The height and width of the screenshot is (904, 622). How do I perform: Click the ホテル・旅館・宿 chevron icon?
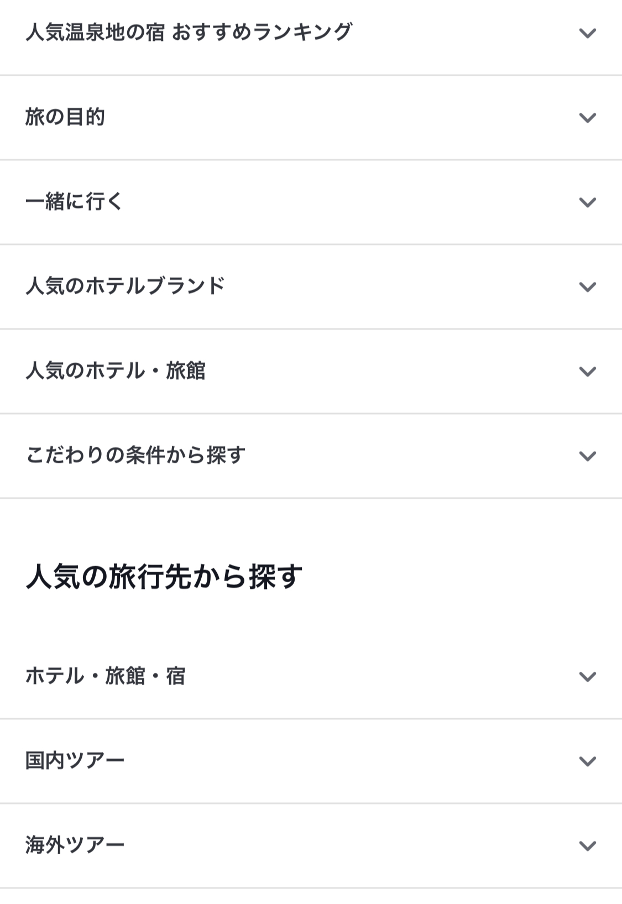[587, 677]
